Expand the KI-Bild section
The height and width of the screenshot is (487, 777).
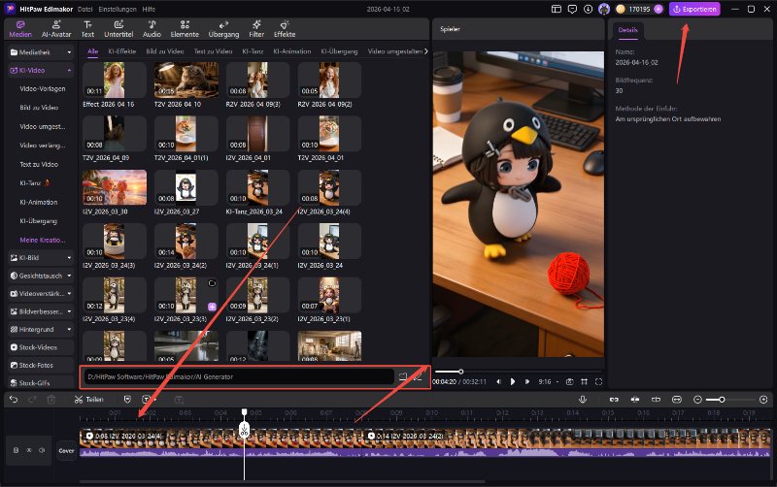pos(69,258)
